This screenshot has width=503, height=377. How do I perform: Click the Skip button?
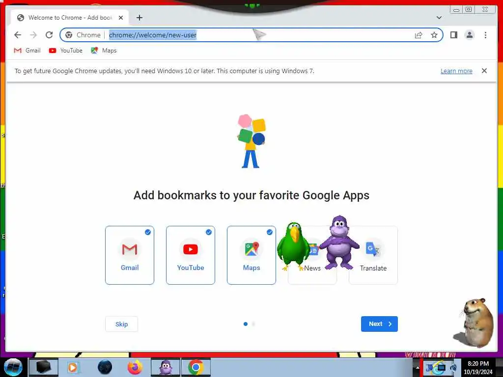[x=122, y=324]
